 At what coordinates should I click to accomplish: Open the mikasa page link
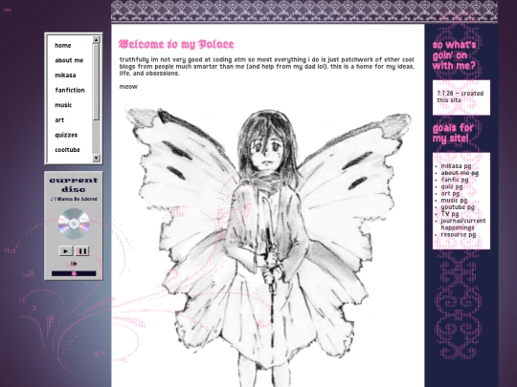point(65,75)
